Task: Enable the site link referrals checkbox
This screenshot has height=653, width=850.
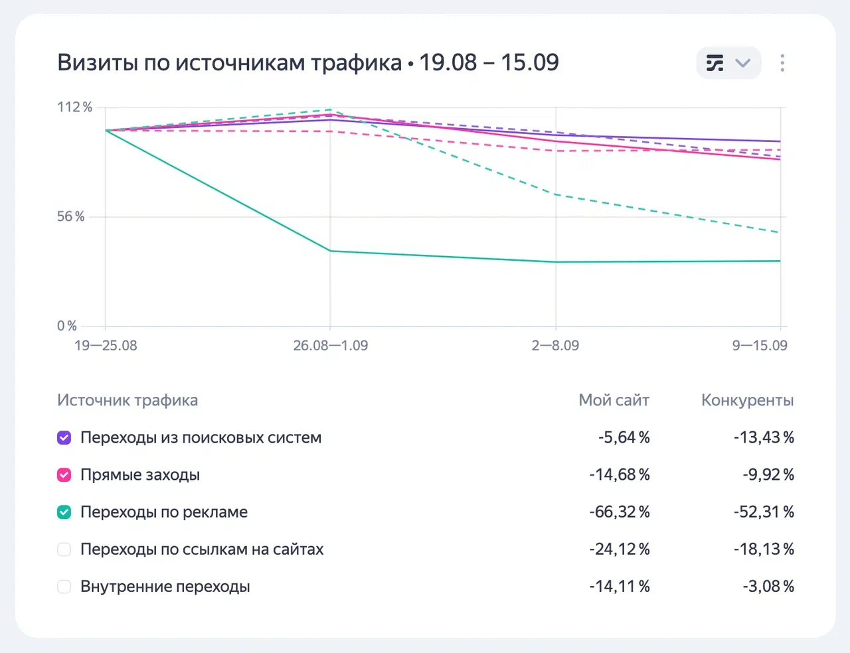Action: 64,549
